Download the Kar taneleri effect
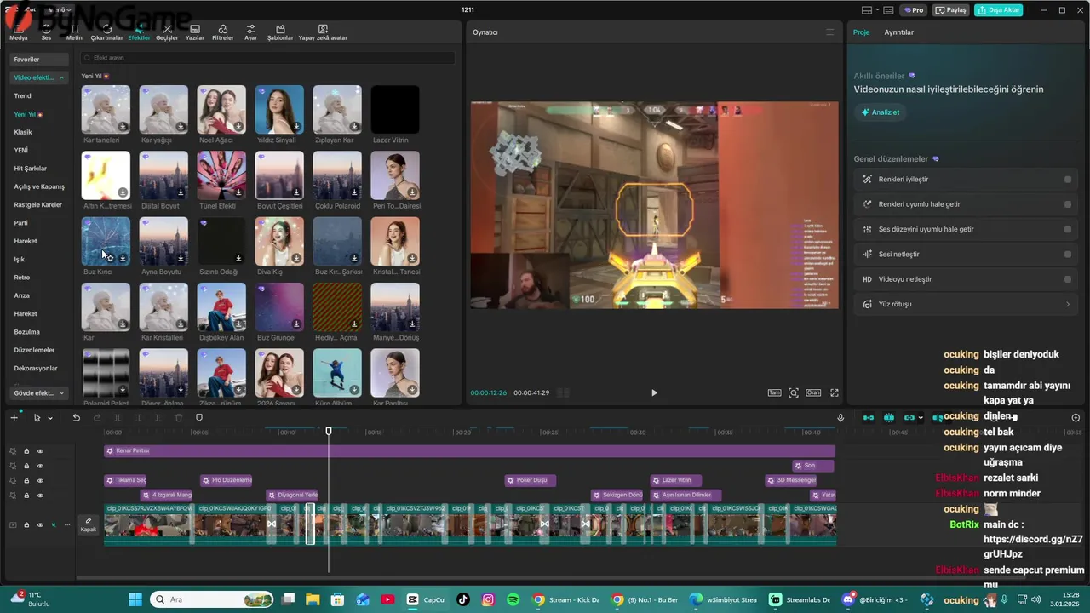The image size is (1090, 613). coord(123,127)
